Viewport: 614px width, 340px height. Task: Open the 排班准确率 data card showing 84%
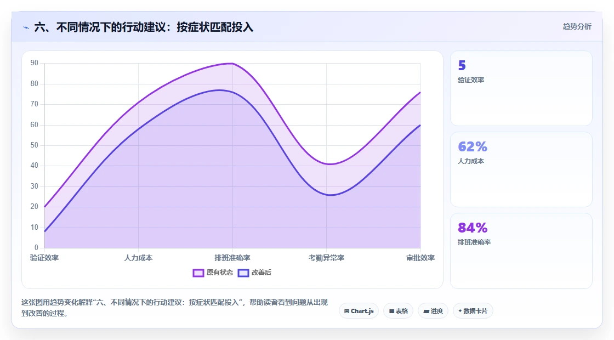pos(521,251)
